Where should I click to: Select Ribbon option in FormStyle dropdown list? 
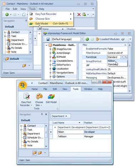117,61
